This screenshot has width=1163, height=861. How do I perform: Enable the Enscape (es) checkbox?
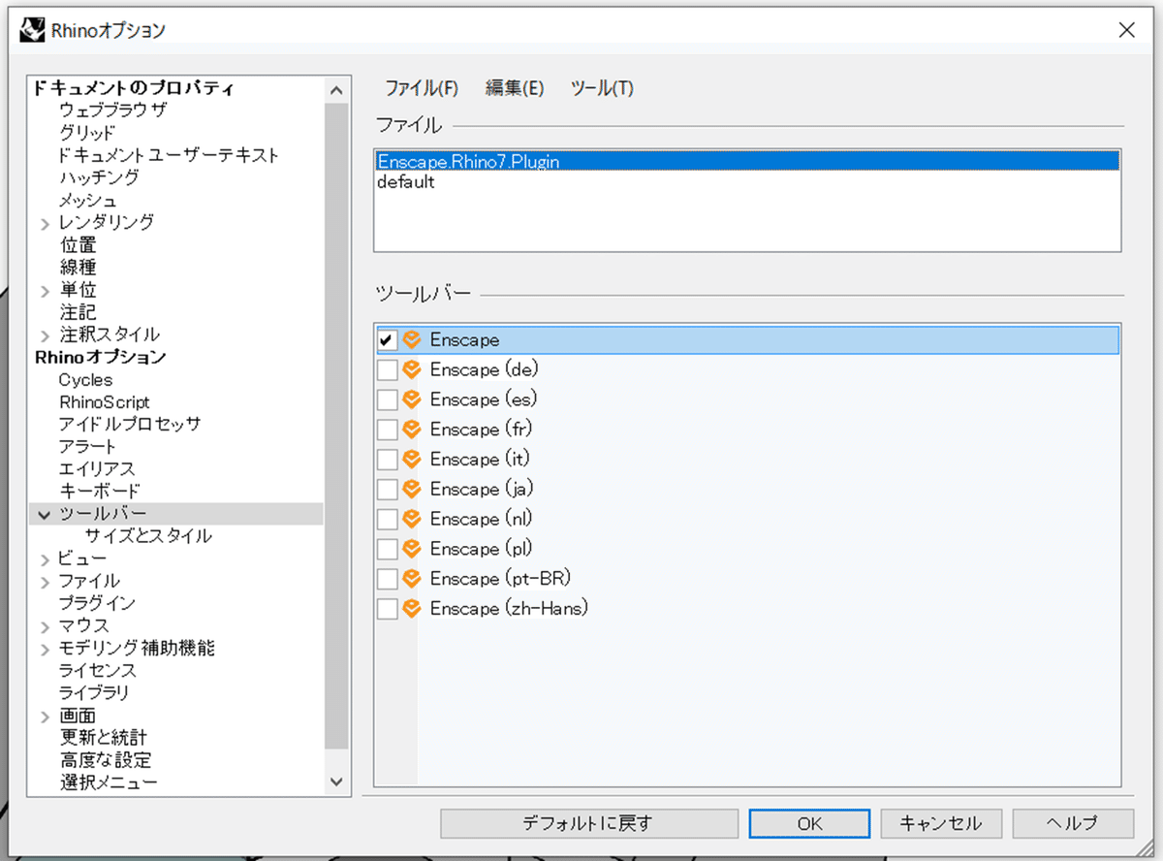tap(388, 399)
